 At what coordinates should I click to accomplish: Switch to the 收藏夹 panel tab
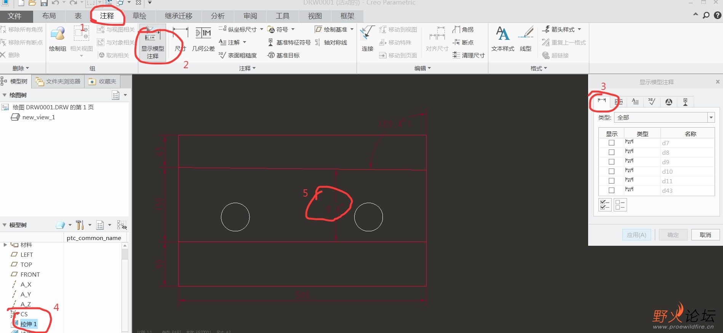[102, 82]
